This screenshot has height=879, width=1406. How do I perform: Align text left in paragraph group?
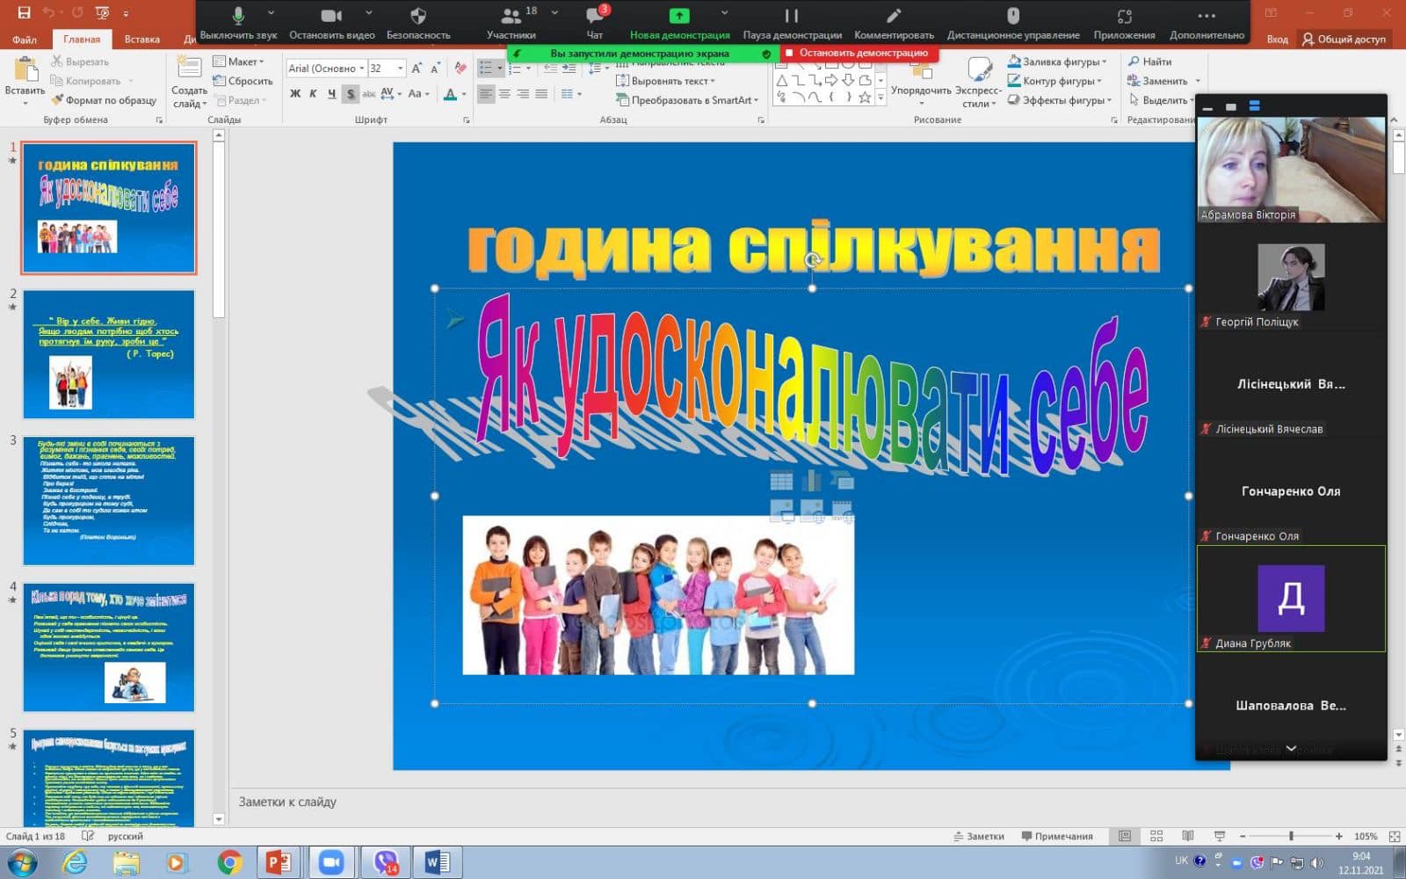pyautogui.click(x=486, y=94)
